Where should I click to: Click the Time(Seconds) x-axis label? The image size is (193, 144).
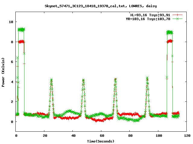[x=101, y=141]
